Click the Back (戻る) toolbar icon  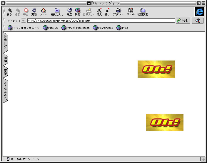(9, 12)
